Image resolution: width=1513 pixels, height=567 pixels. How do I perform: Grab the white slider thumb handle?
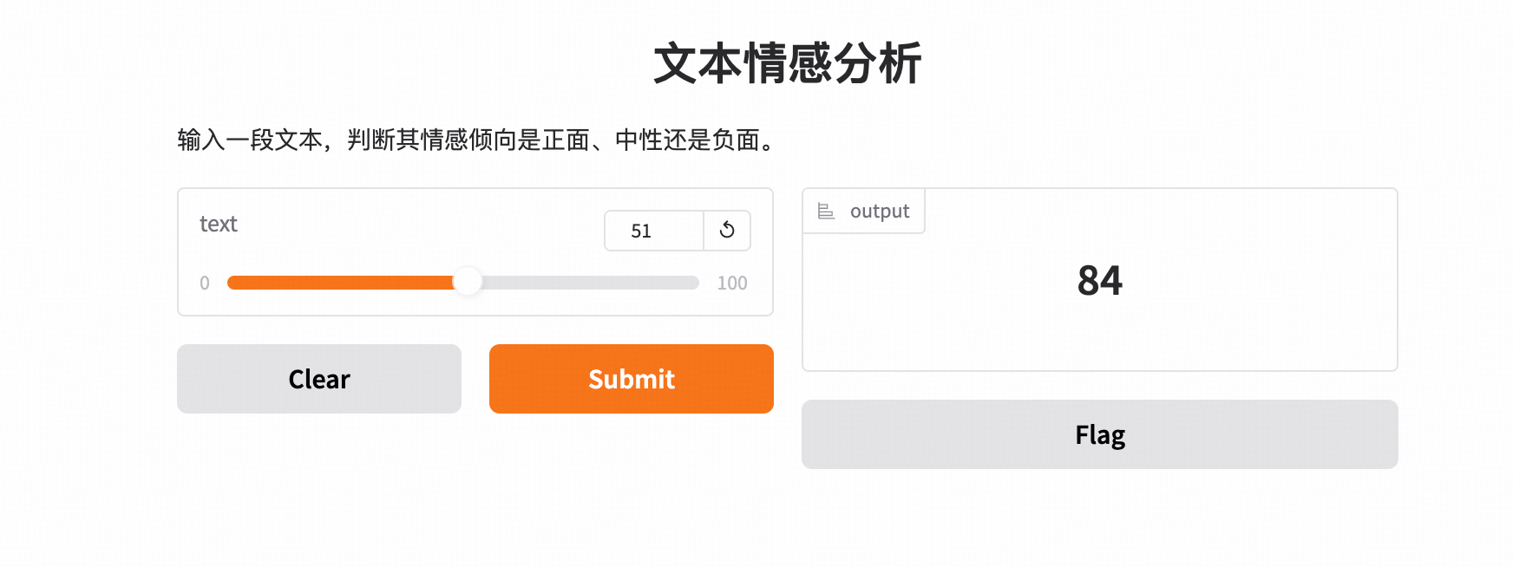[x=468, y=282]
